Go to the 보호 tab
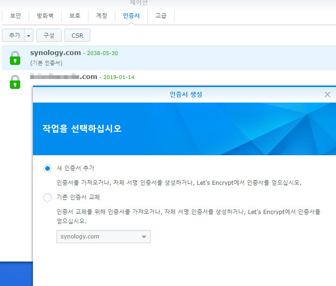336x286 pixels. pos(75,16)
